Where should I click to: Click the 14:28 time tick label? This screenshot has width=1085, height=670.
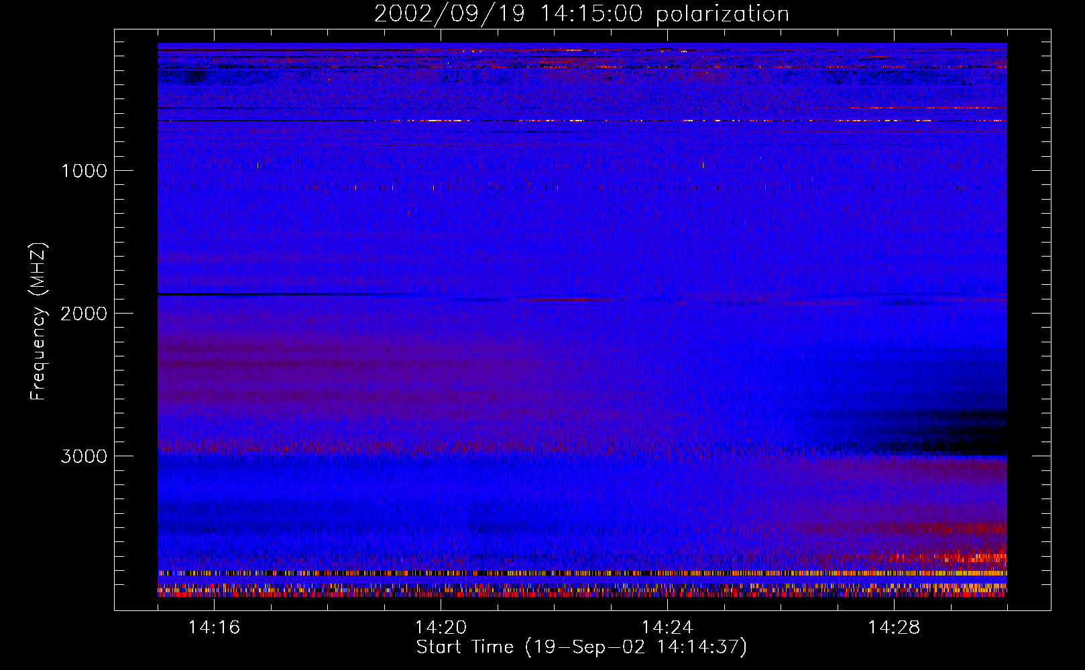tap(894, 628)
